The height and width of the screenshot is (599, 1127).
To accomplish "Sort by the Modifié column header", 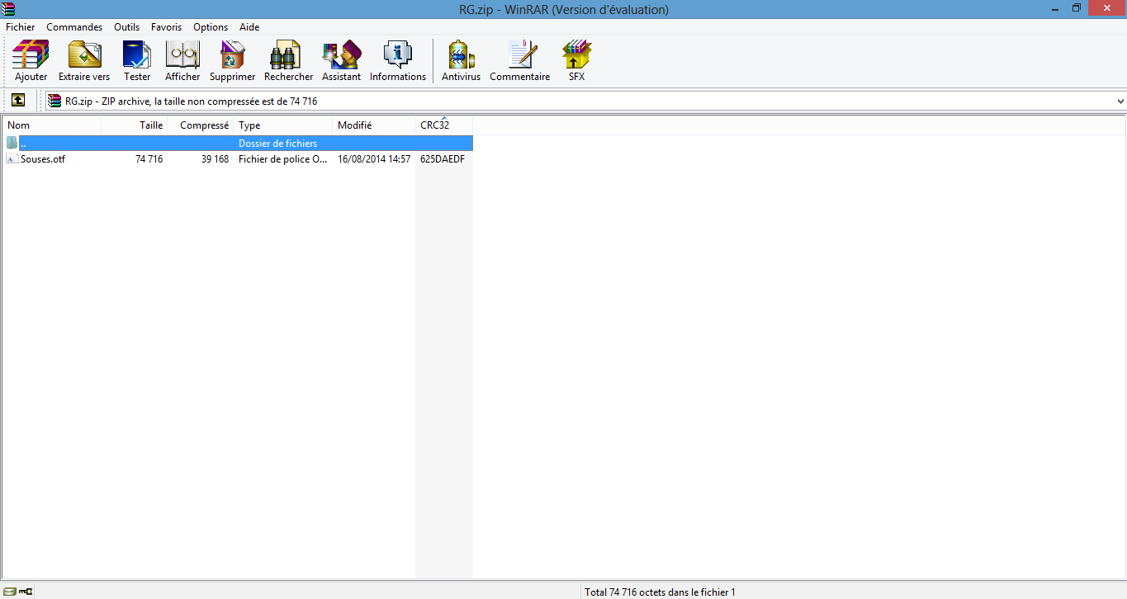I will click(x=374, y=125).
